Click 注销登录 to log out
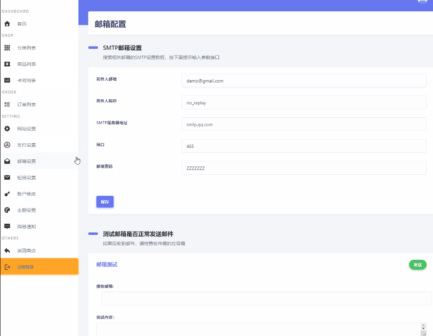The image size is (433, 336). coord(39,267)
